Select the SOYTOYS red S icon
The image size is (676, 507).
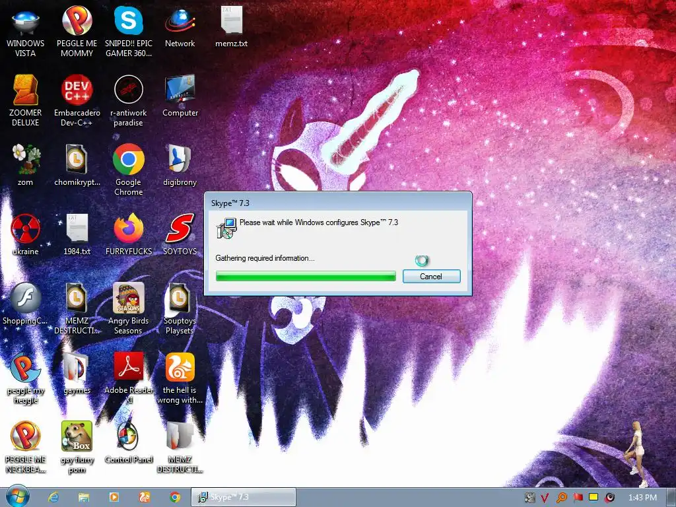[180, 234]
